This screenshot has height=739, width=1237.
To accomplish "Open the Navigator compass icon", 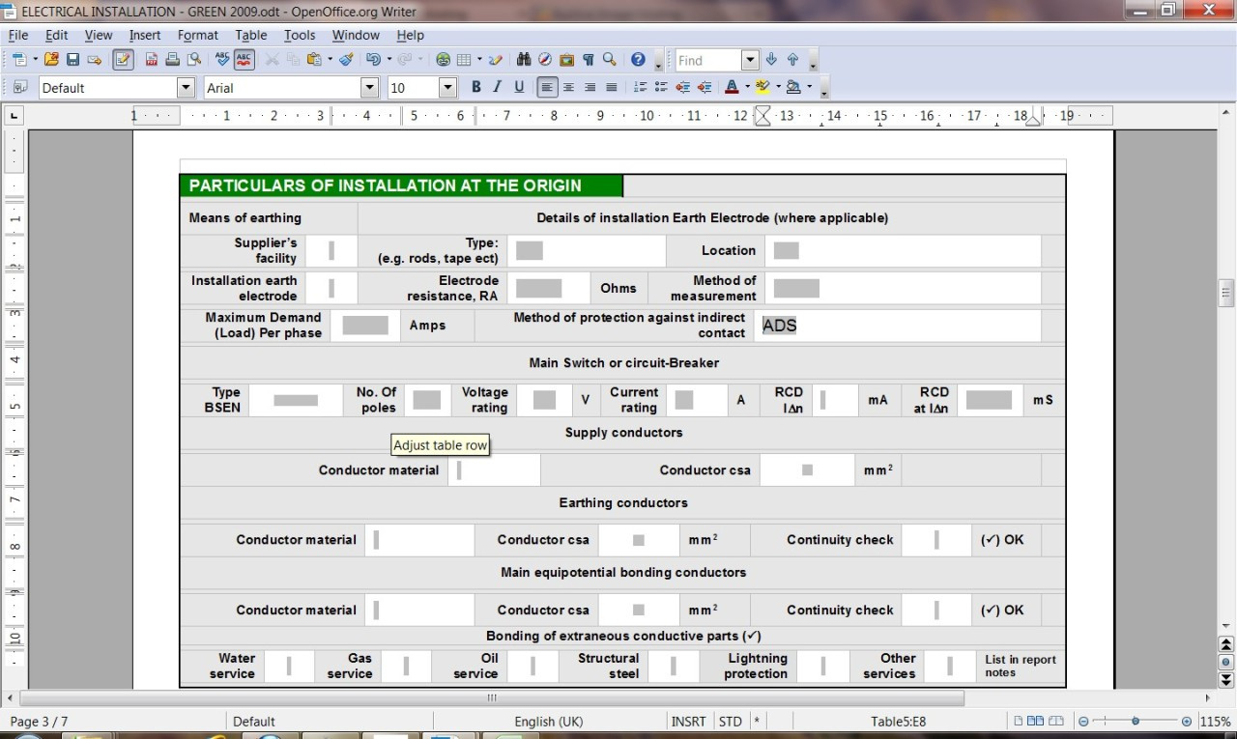I will point(545,60).
